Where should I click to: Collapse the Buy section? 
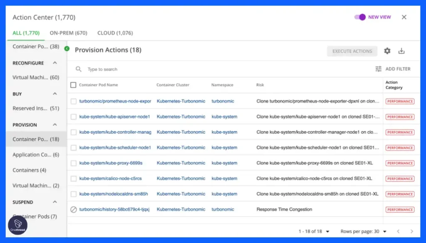[55, 94]
